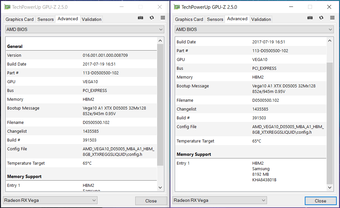Click refresh icon in left GPU-Z window
Viewport: 340px width, 208px height.
152,18
